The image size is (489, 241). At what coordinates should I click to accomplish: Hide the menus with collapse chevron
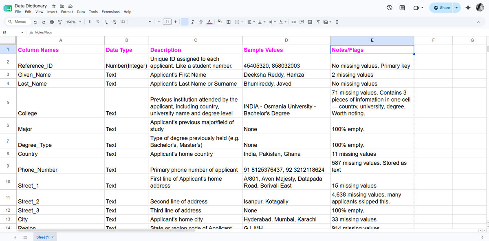click(478, 22)
